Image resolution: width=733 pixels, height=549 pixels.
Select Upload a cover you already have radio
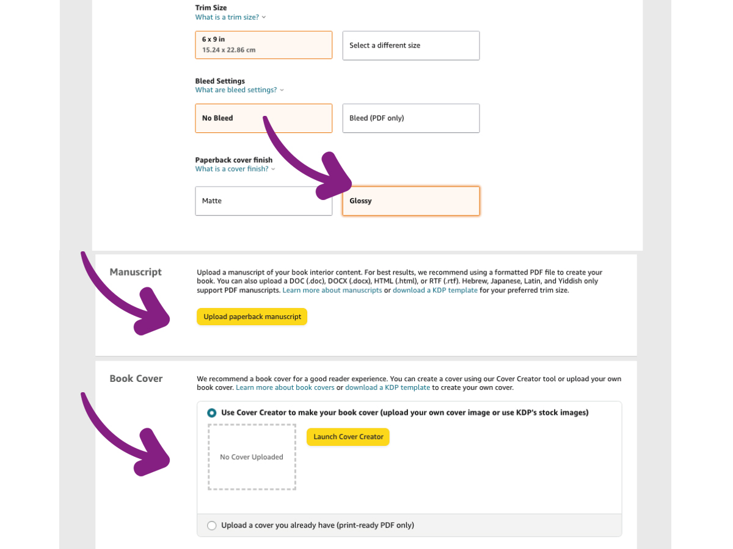point(212,525)
